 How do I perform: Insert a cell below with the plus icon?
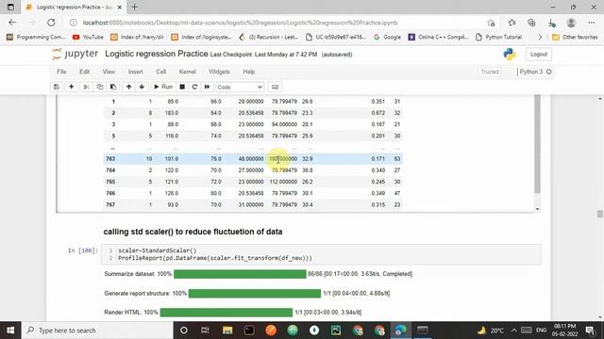72,87
